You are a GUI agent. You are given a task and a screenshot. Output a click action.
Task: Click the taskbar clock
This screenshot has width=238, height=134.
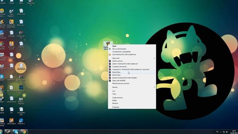point(234,132)
